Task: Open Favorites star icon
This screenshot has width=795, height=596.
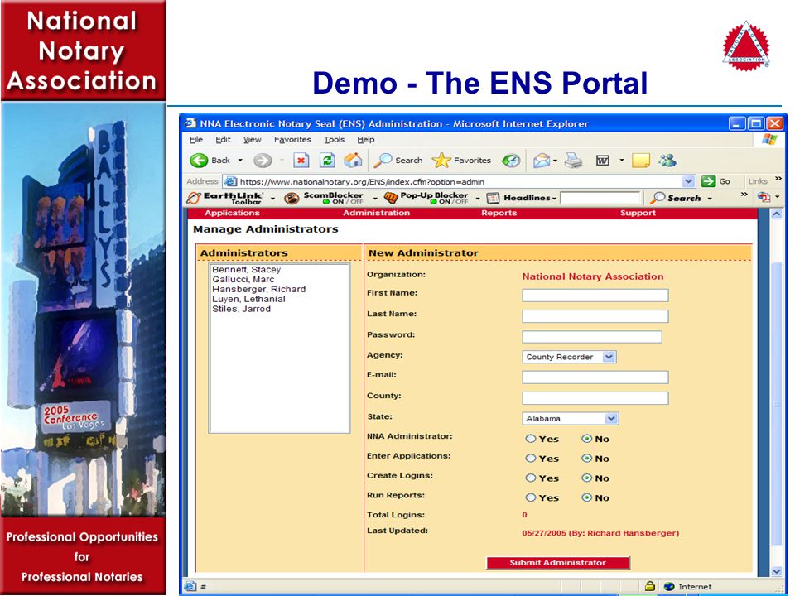Action: 461,160
